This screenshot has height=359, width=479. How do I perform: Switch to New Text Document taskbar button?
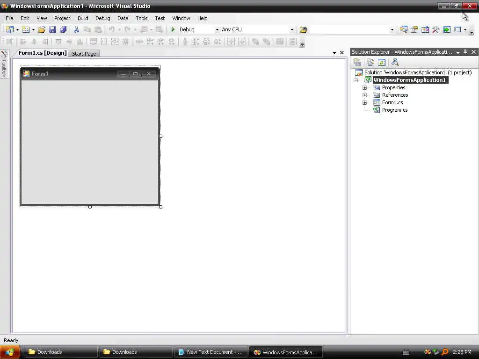click(x=211, y=352)
